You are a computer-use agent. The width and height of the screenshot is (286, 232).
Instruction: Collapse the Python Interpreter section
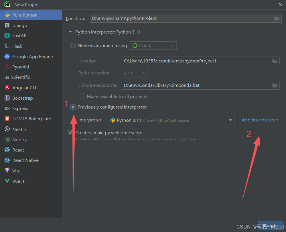coord(70,32)
